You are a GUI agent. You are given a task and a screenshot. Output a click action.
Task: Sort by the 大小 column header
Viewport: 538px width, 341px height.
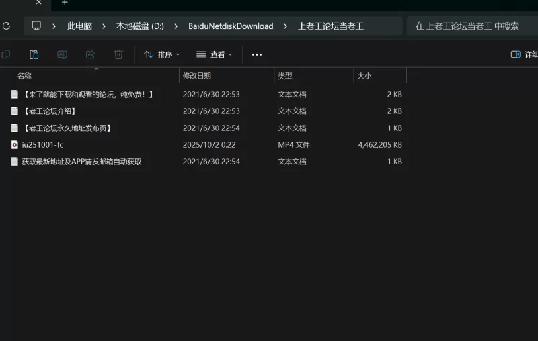pos(364,76)
